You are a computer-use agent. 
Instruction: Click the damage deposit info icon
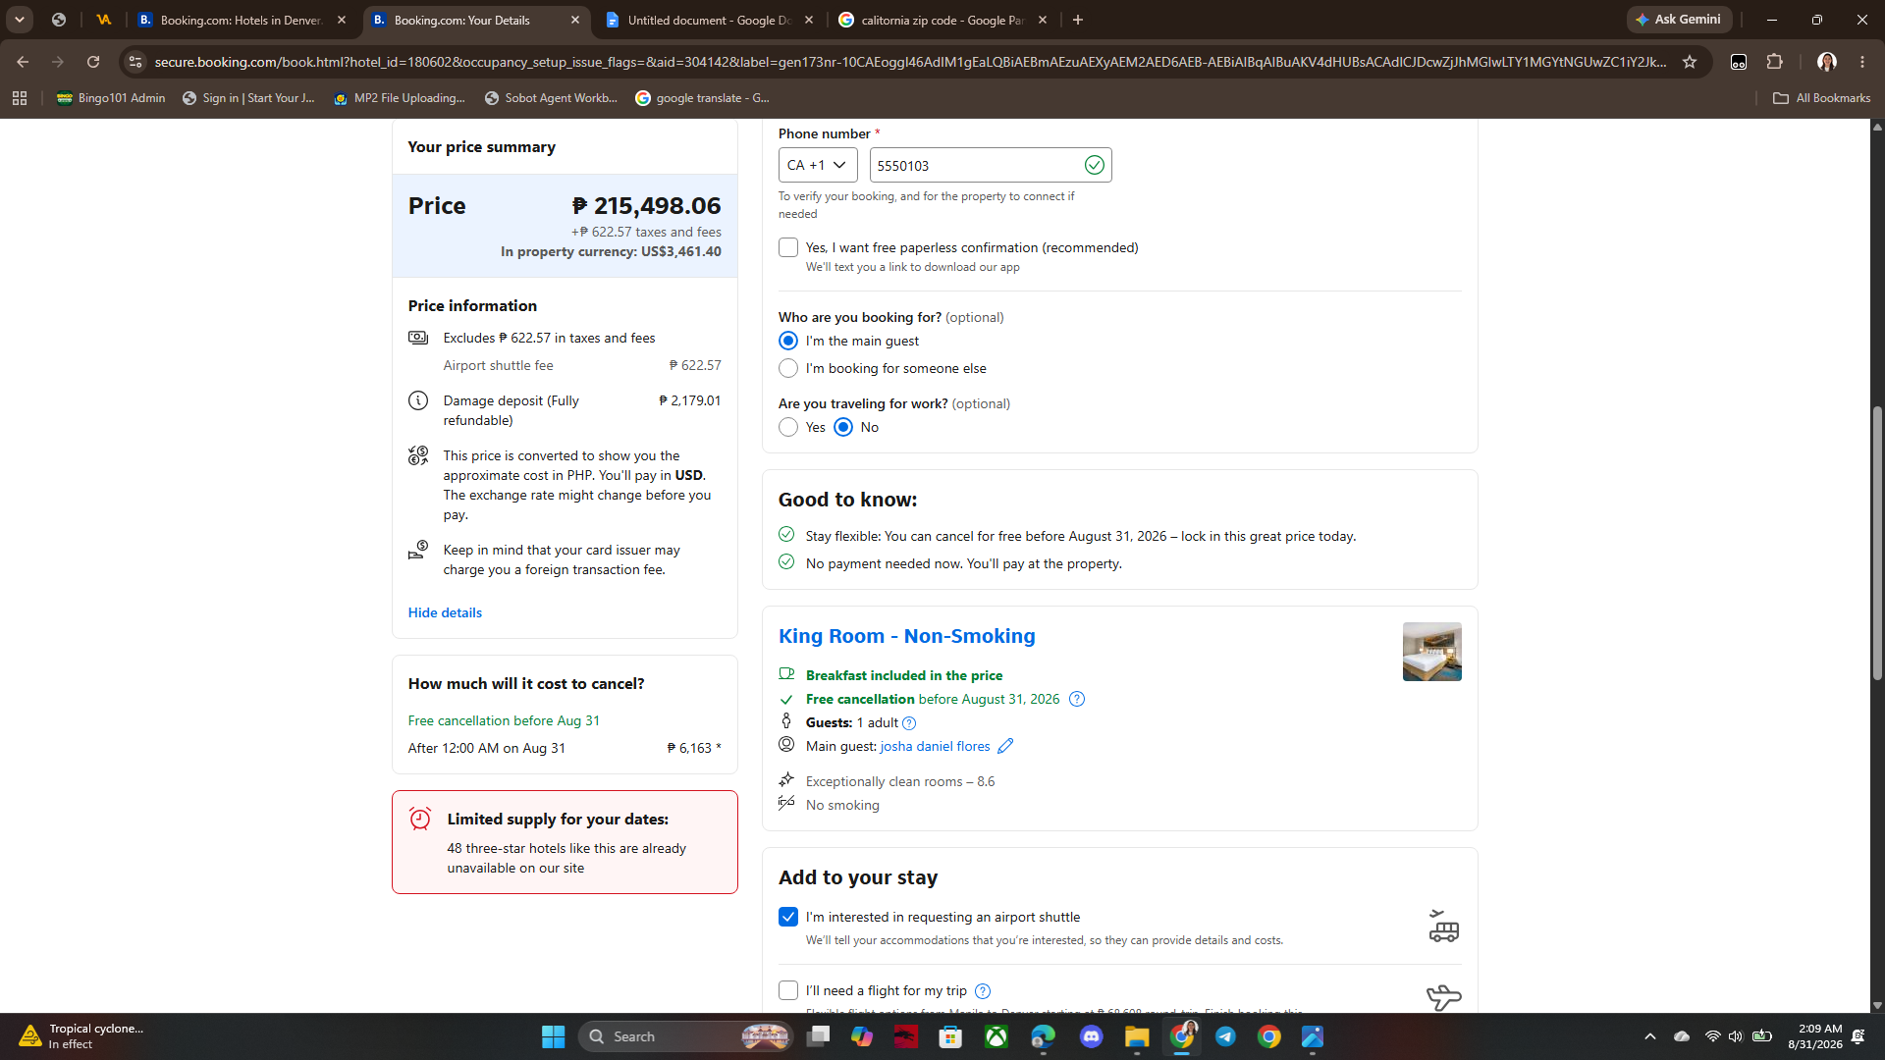(418, 400)
